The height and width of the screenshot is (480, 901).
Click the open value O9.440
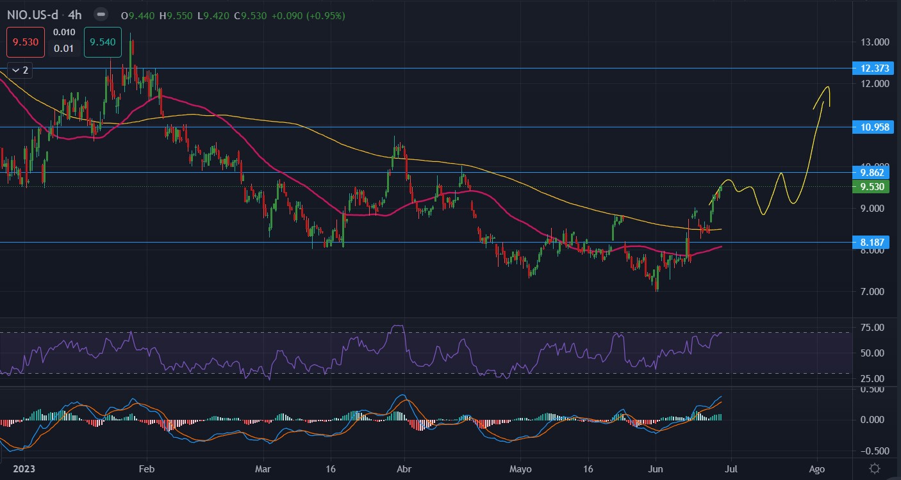[x=138, y=15]
